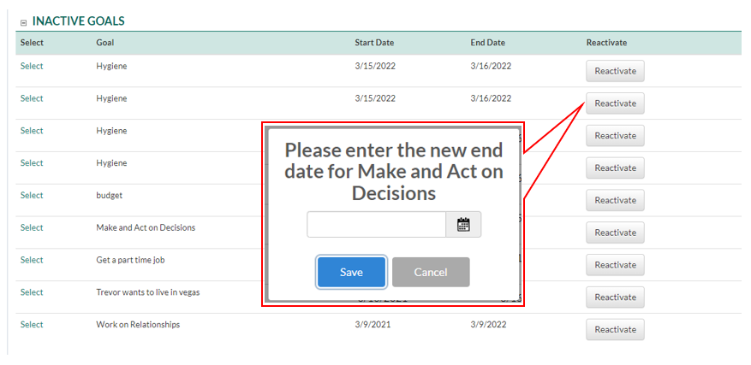Reactivate the first Hygiene goal

(x=615, y=71)
